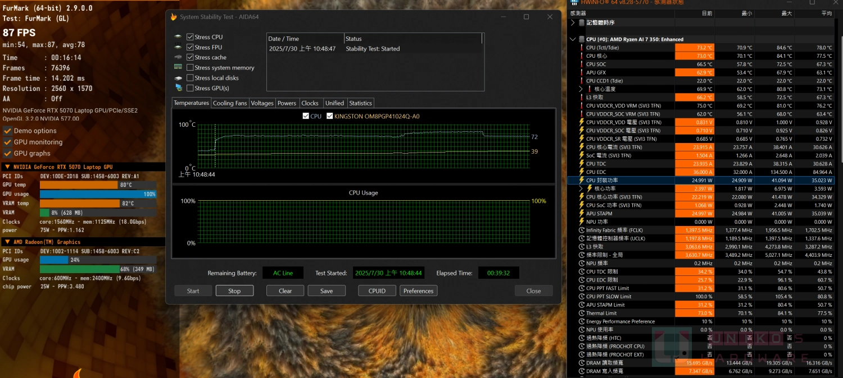Select the CPU 封裝功率 sensor row

tap(701, 180)
